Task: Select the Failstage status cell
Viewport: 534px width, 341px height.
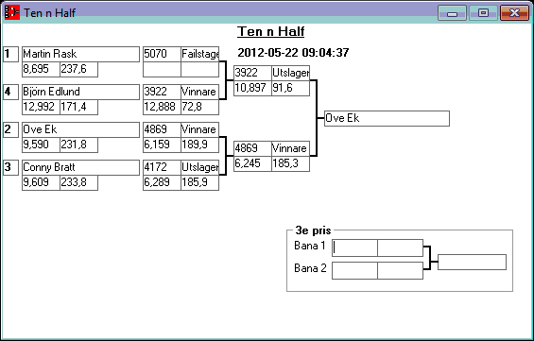Action: tap(200, 54)
